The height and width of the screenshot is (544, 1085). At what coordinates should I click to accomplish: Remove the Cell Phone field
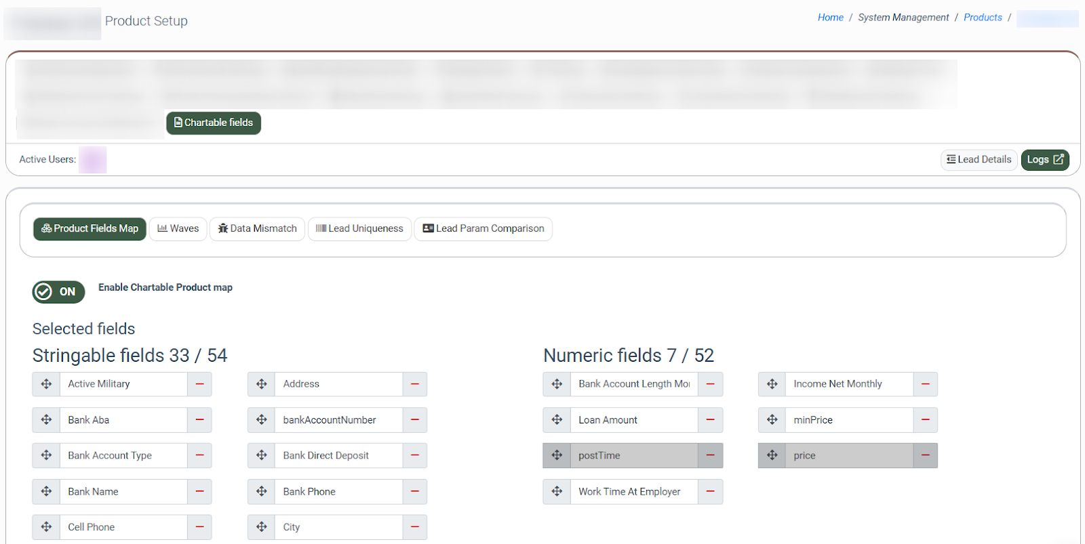199,527
